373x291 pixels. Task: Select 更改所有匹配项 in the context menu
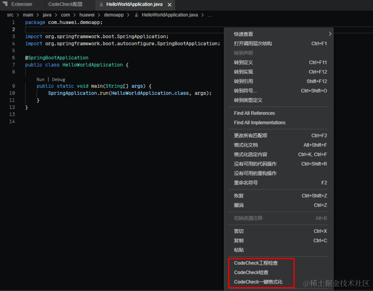point(278,136)
